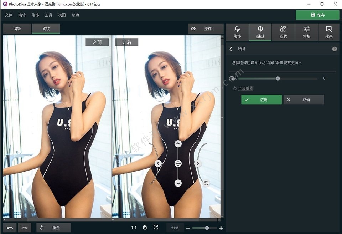The image size is (342, 234).
Task: Click the waist region rotate handle
Action: (206, 183)
